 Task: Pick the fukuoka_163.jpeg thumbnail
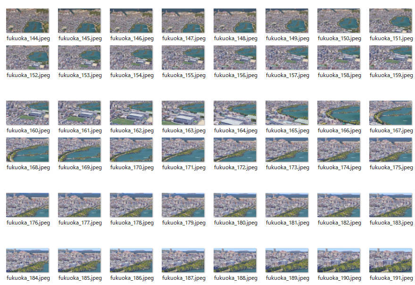[183, 113]
